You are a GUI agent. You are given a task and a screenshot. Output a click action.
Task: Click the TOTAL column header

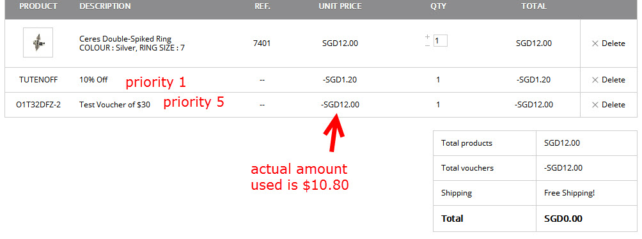tap(534, 6)
